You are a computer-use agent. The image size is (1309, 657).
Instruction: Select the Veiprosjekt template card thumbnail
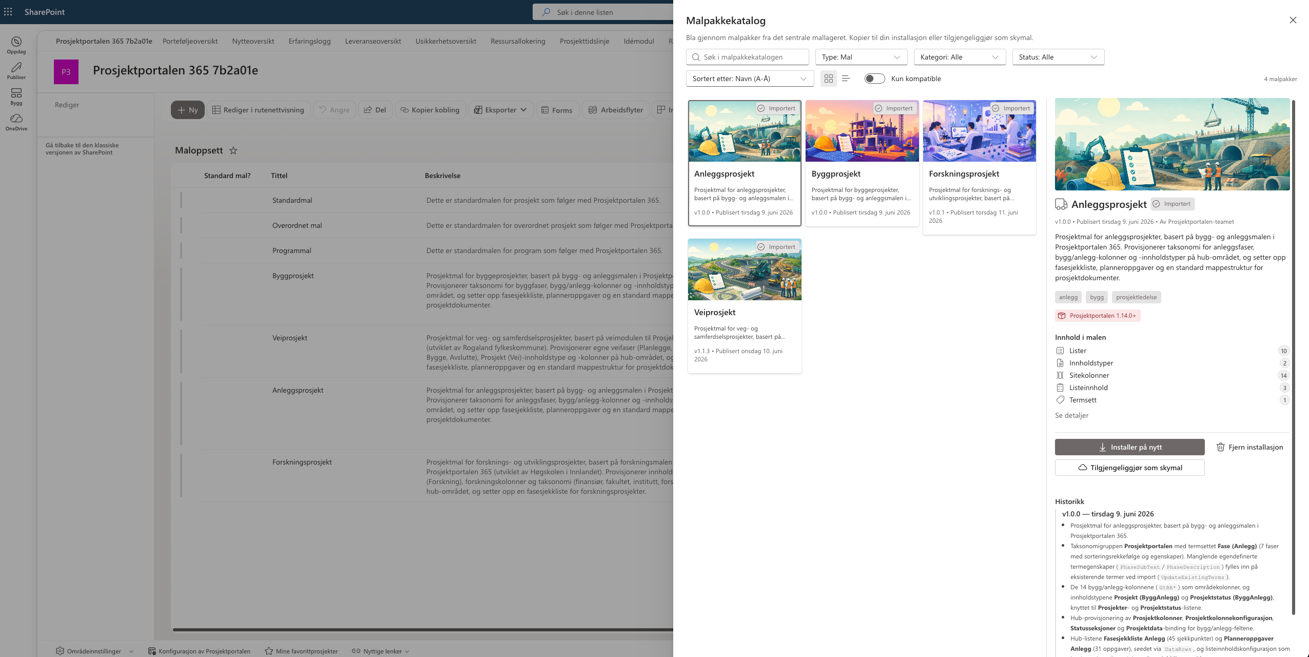click(745, 269)
